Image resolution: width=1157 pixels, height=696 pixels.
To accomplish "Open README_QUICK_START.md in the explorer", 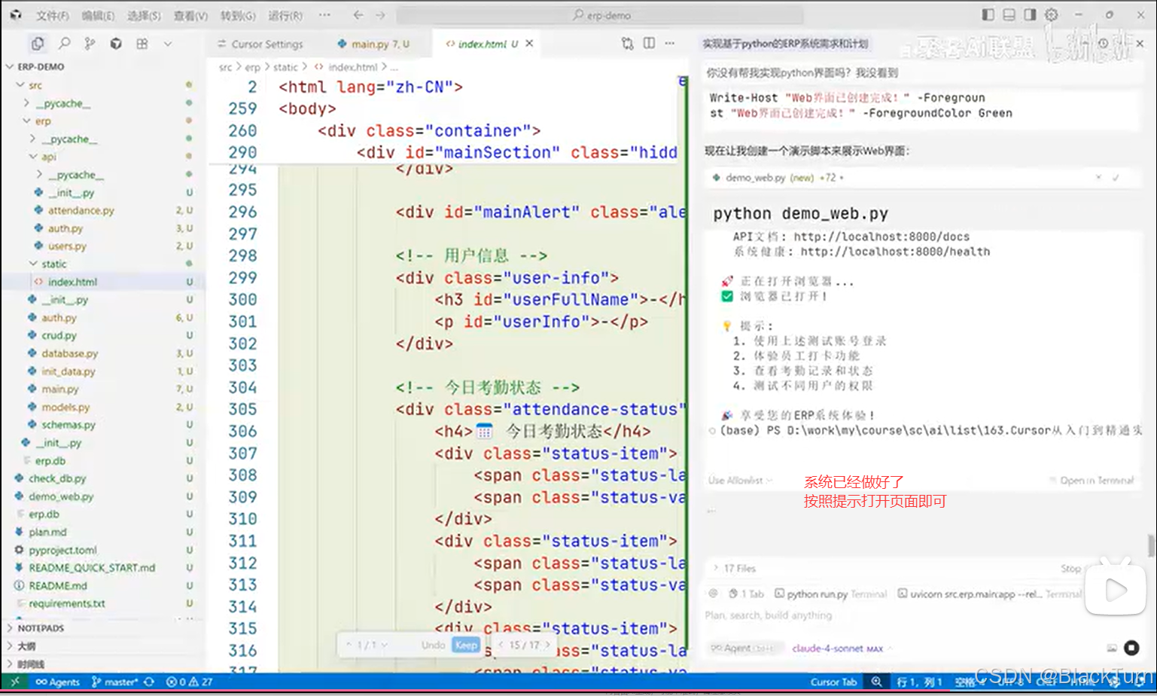I will (x=92, y=568).
